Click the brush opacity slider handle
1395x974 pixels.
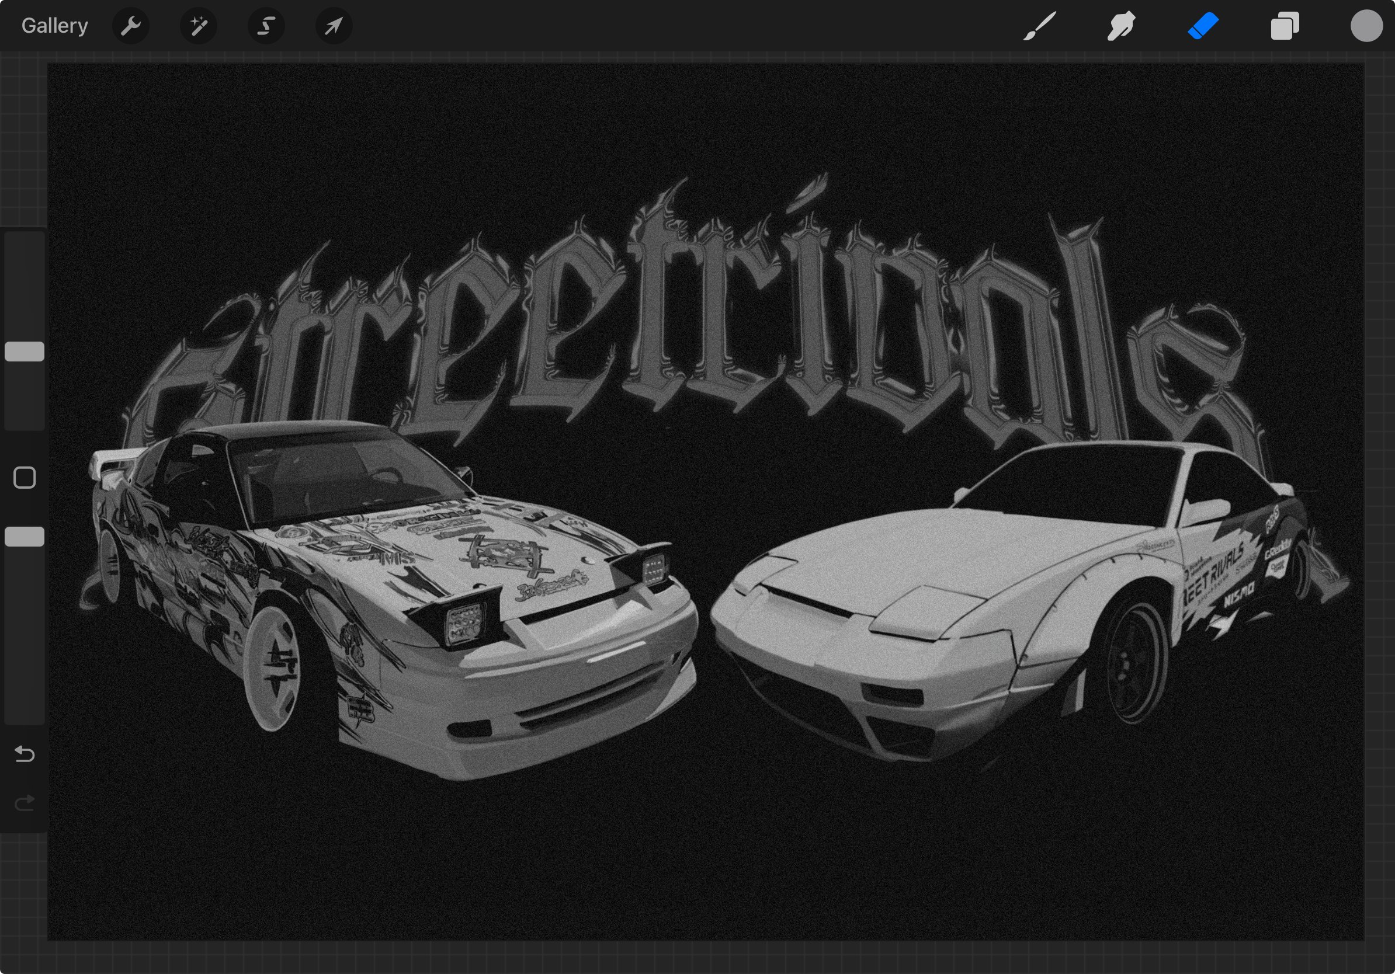click(25, 537)
